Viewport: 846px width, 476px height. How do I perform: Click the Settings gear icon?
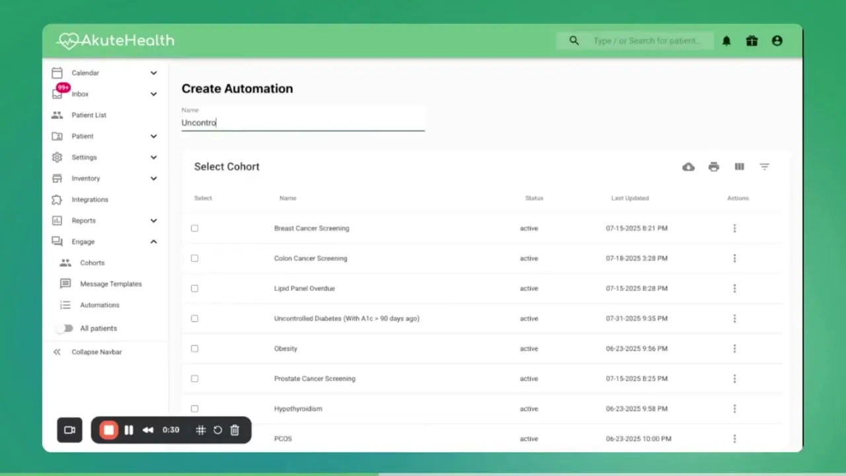pos(58,157)
